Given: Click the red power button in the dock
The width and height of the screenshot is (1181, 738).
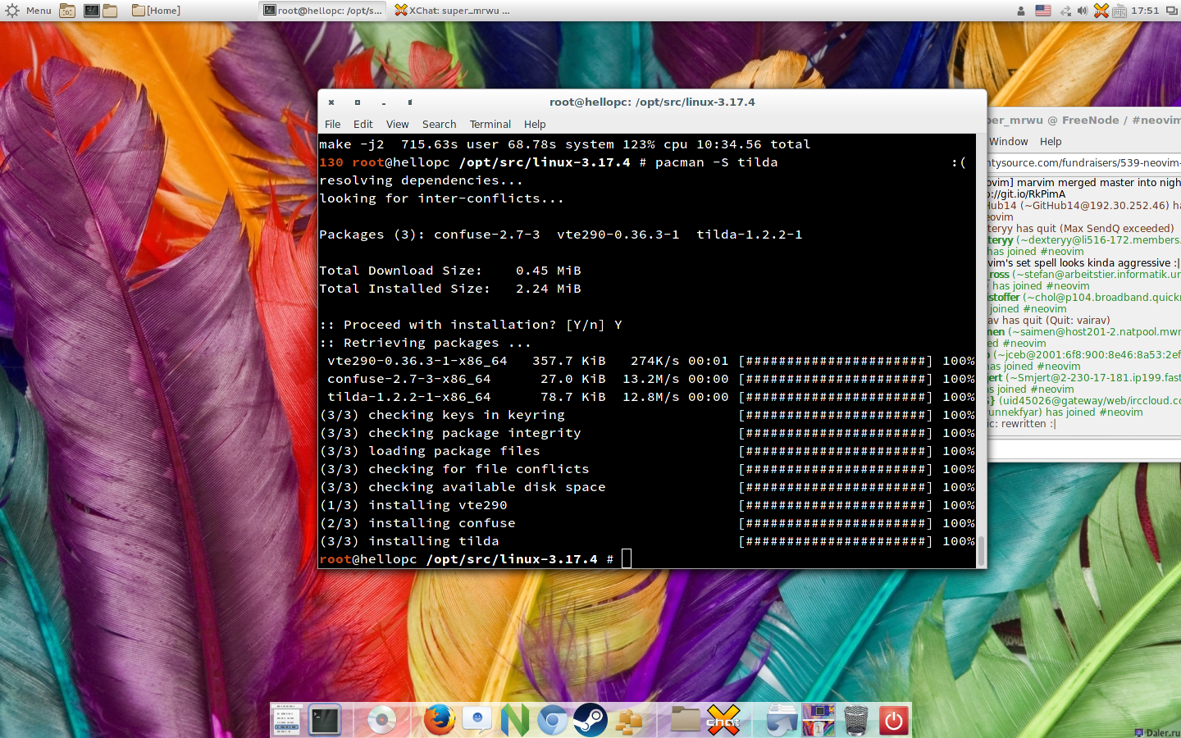Looking at the screenshot, I should pyautogui.click(x=893, y=720).
